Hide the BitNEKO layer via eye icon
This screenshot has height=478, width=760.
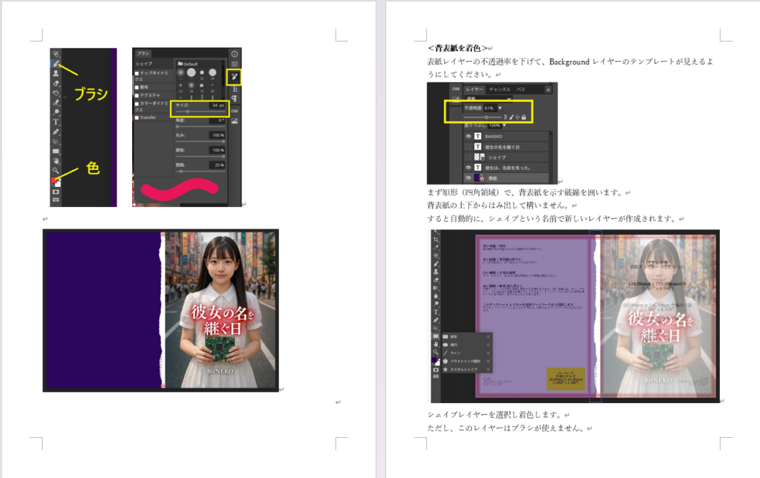coord(468,137)
